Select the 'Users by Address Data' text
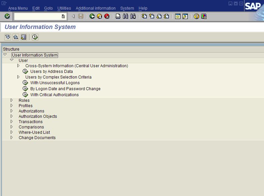This screenshot has height=196, width=264. [51, 72]
